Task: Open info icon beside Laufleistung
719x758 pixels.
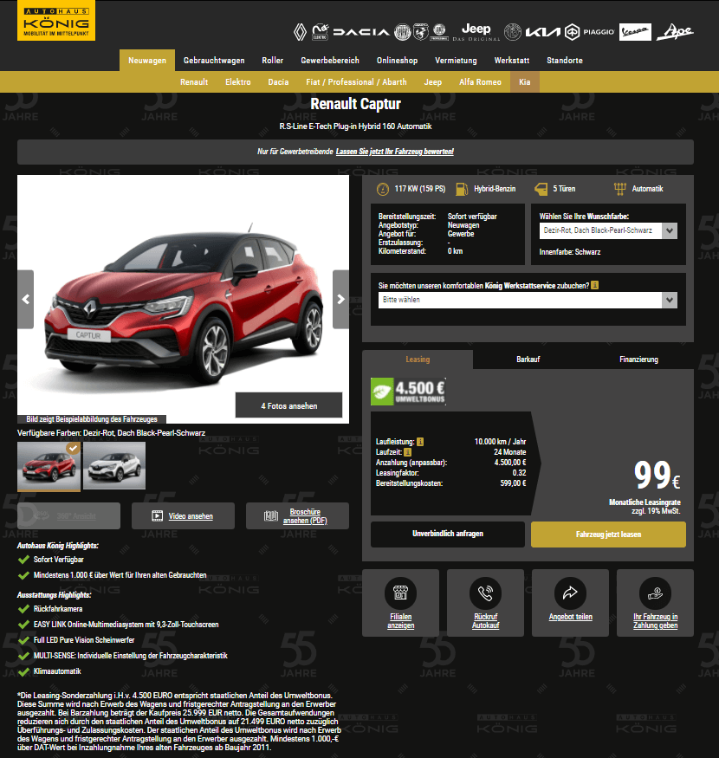Action: click(420, 441)
